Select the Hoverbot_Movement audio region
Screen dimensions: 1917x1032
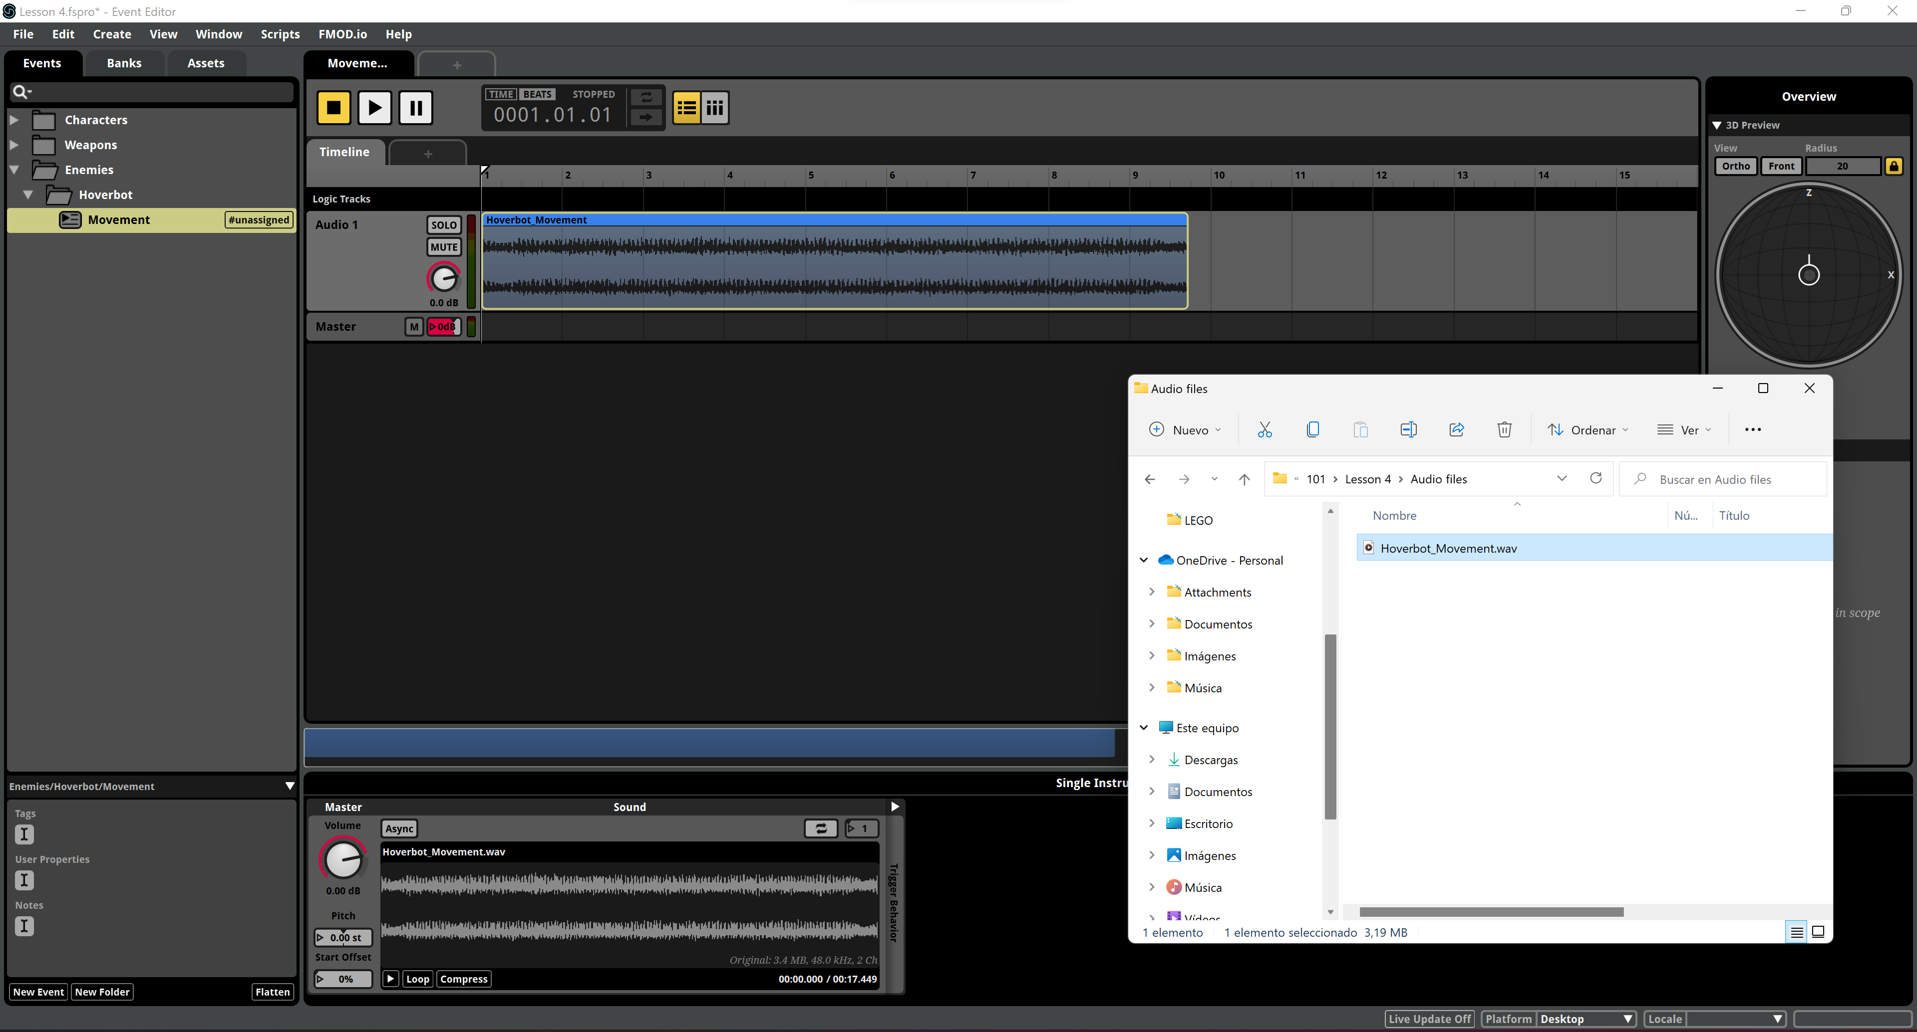point(834,261)
